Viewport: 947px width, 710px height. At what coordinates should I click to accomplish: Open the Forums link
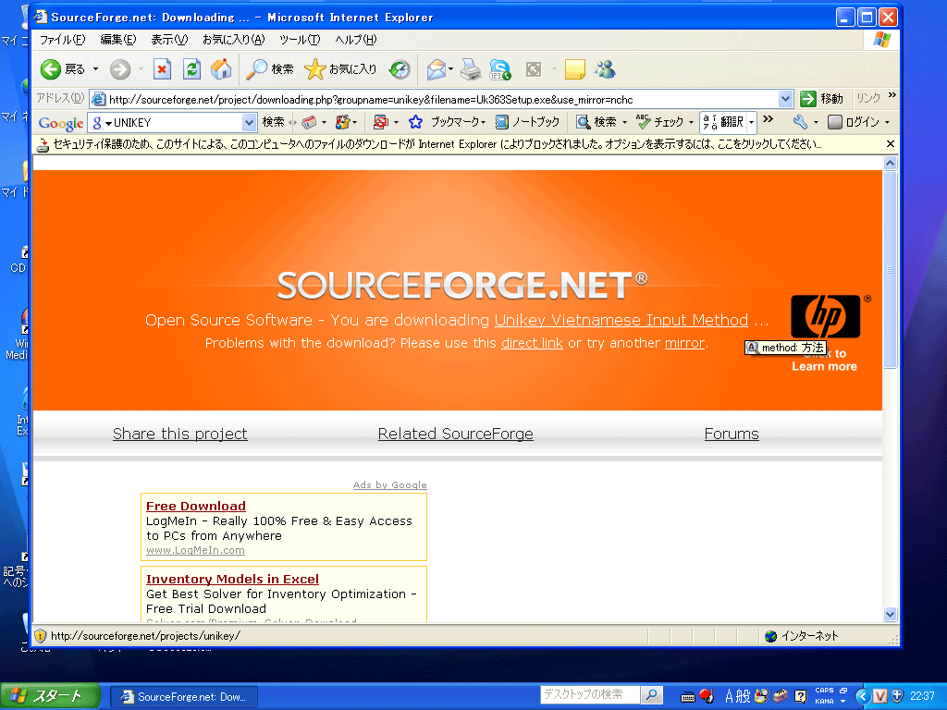pos(732,434)
